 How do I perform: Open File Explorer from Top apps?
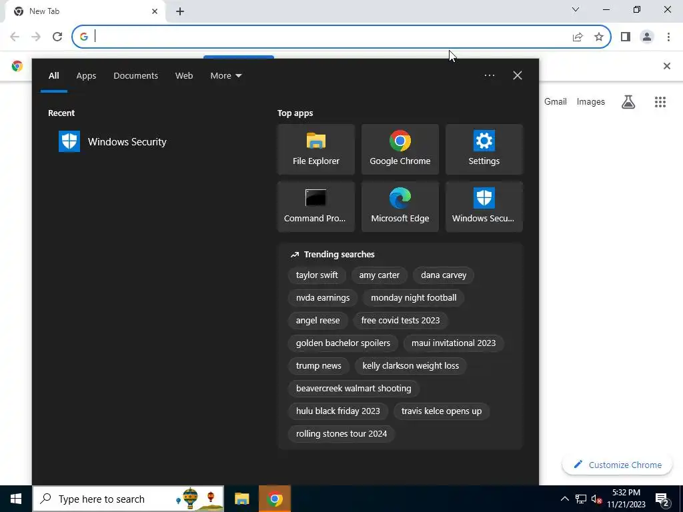coord(315,149)
